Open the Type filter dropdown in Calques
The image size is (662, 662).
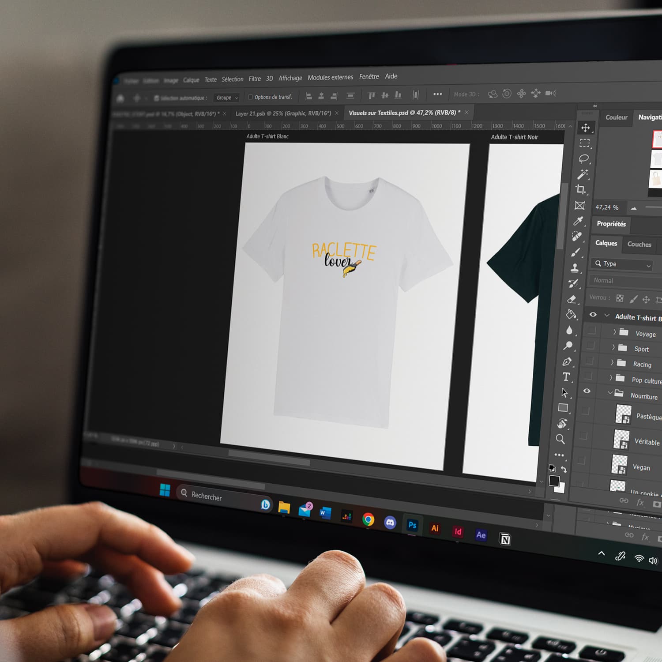click(622, 264)
